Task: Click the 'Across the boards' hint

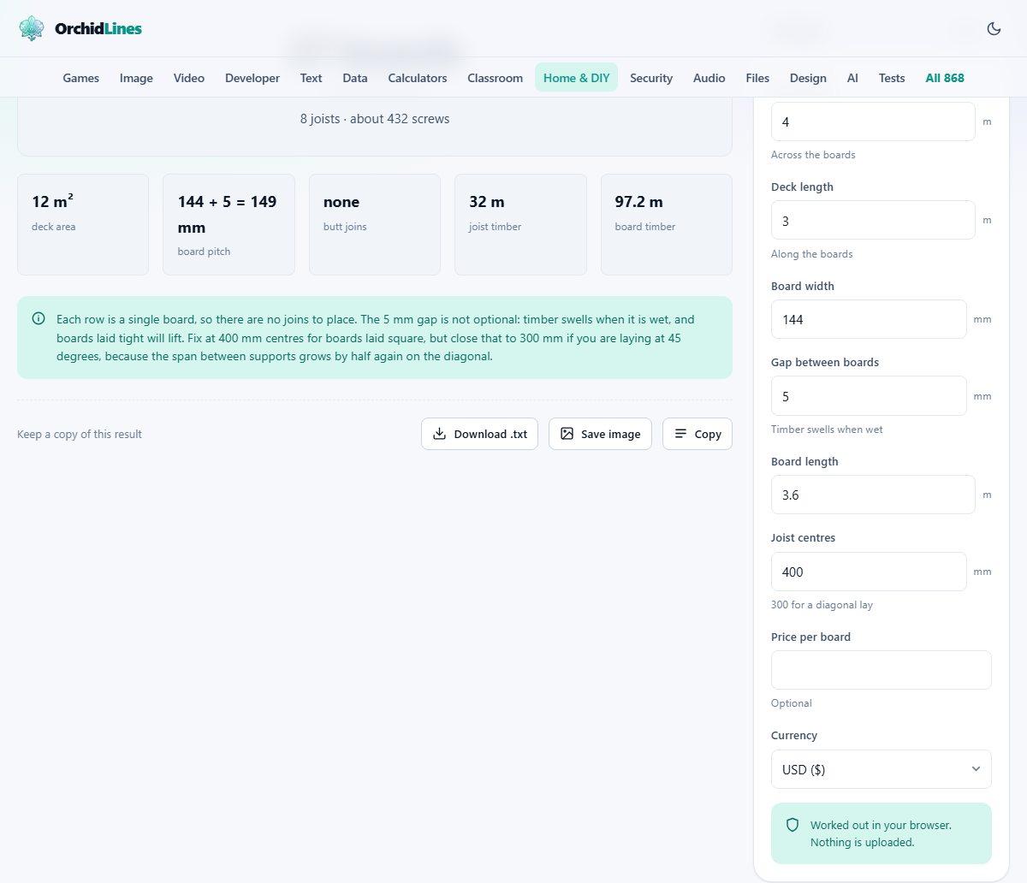Action: coord(813,155)
